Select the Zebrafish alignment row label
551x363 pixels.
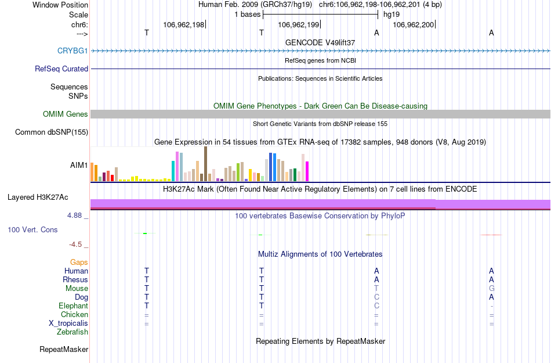[x=72, y=332]
